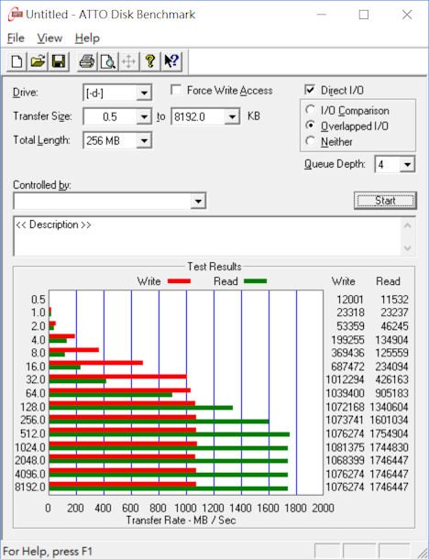This screenshot has height=559, width=429.
Task: Click the ATTO app icon in title bar
Action: (x=15, y=15)
